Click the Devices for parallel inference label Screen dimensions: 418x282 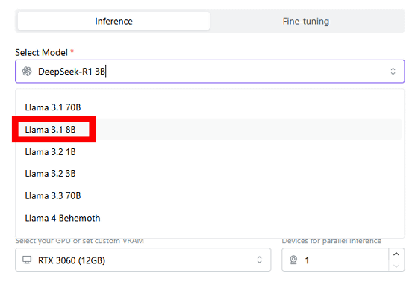(331, 241)
